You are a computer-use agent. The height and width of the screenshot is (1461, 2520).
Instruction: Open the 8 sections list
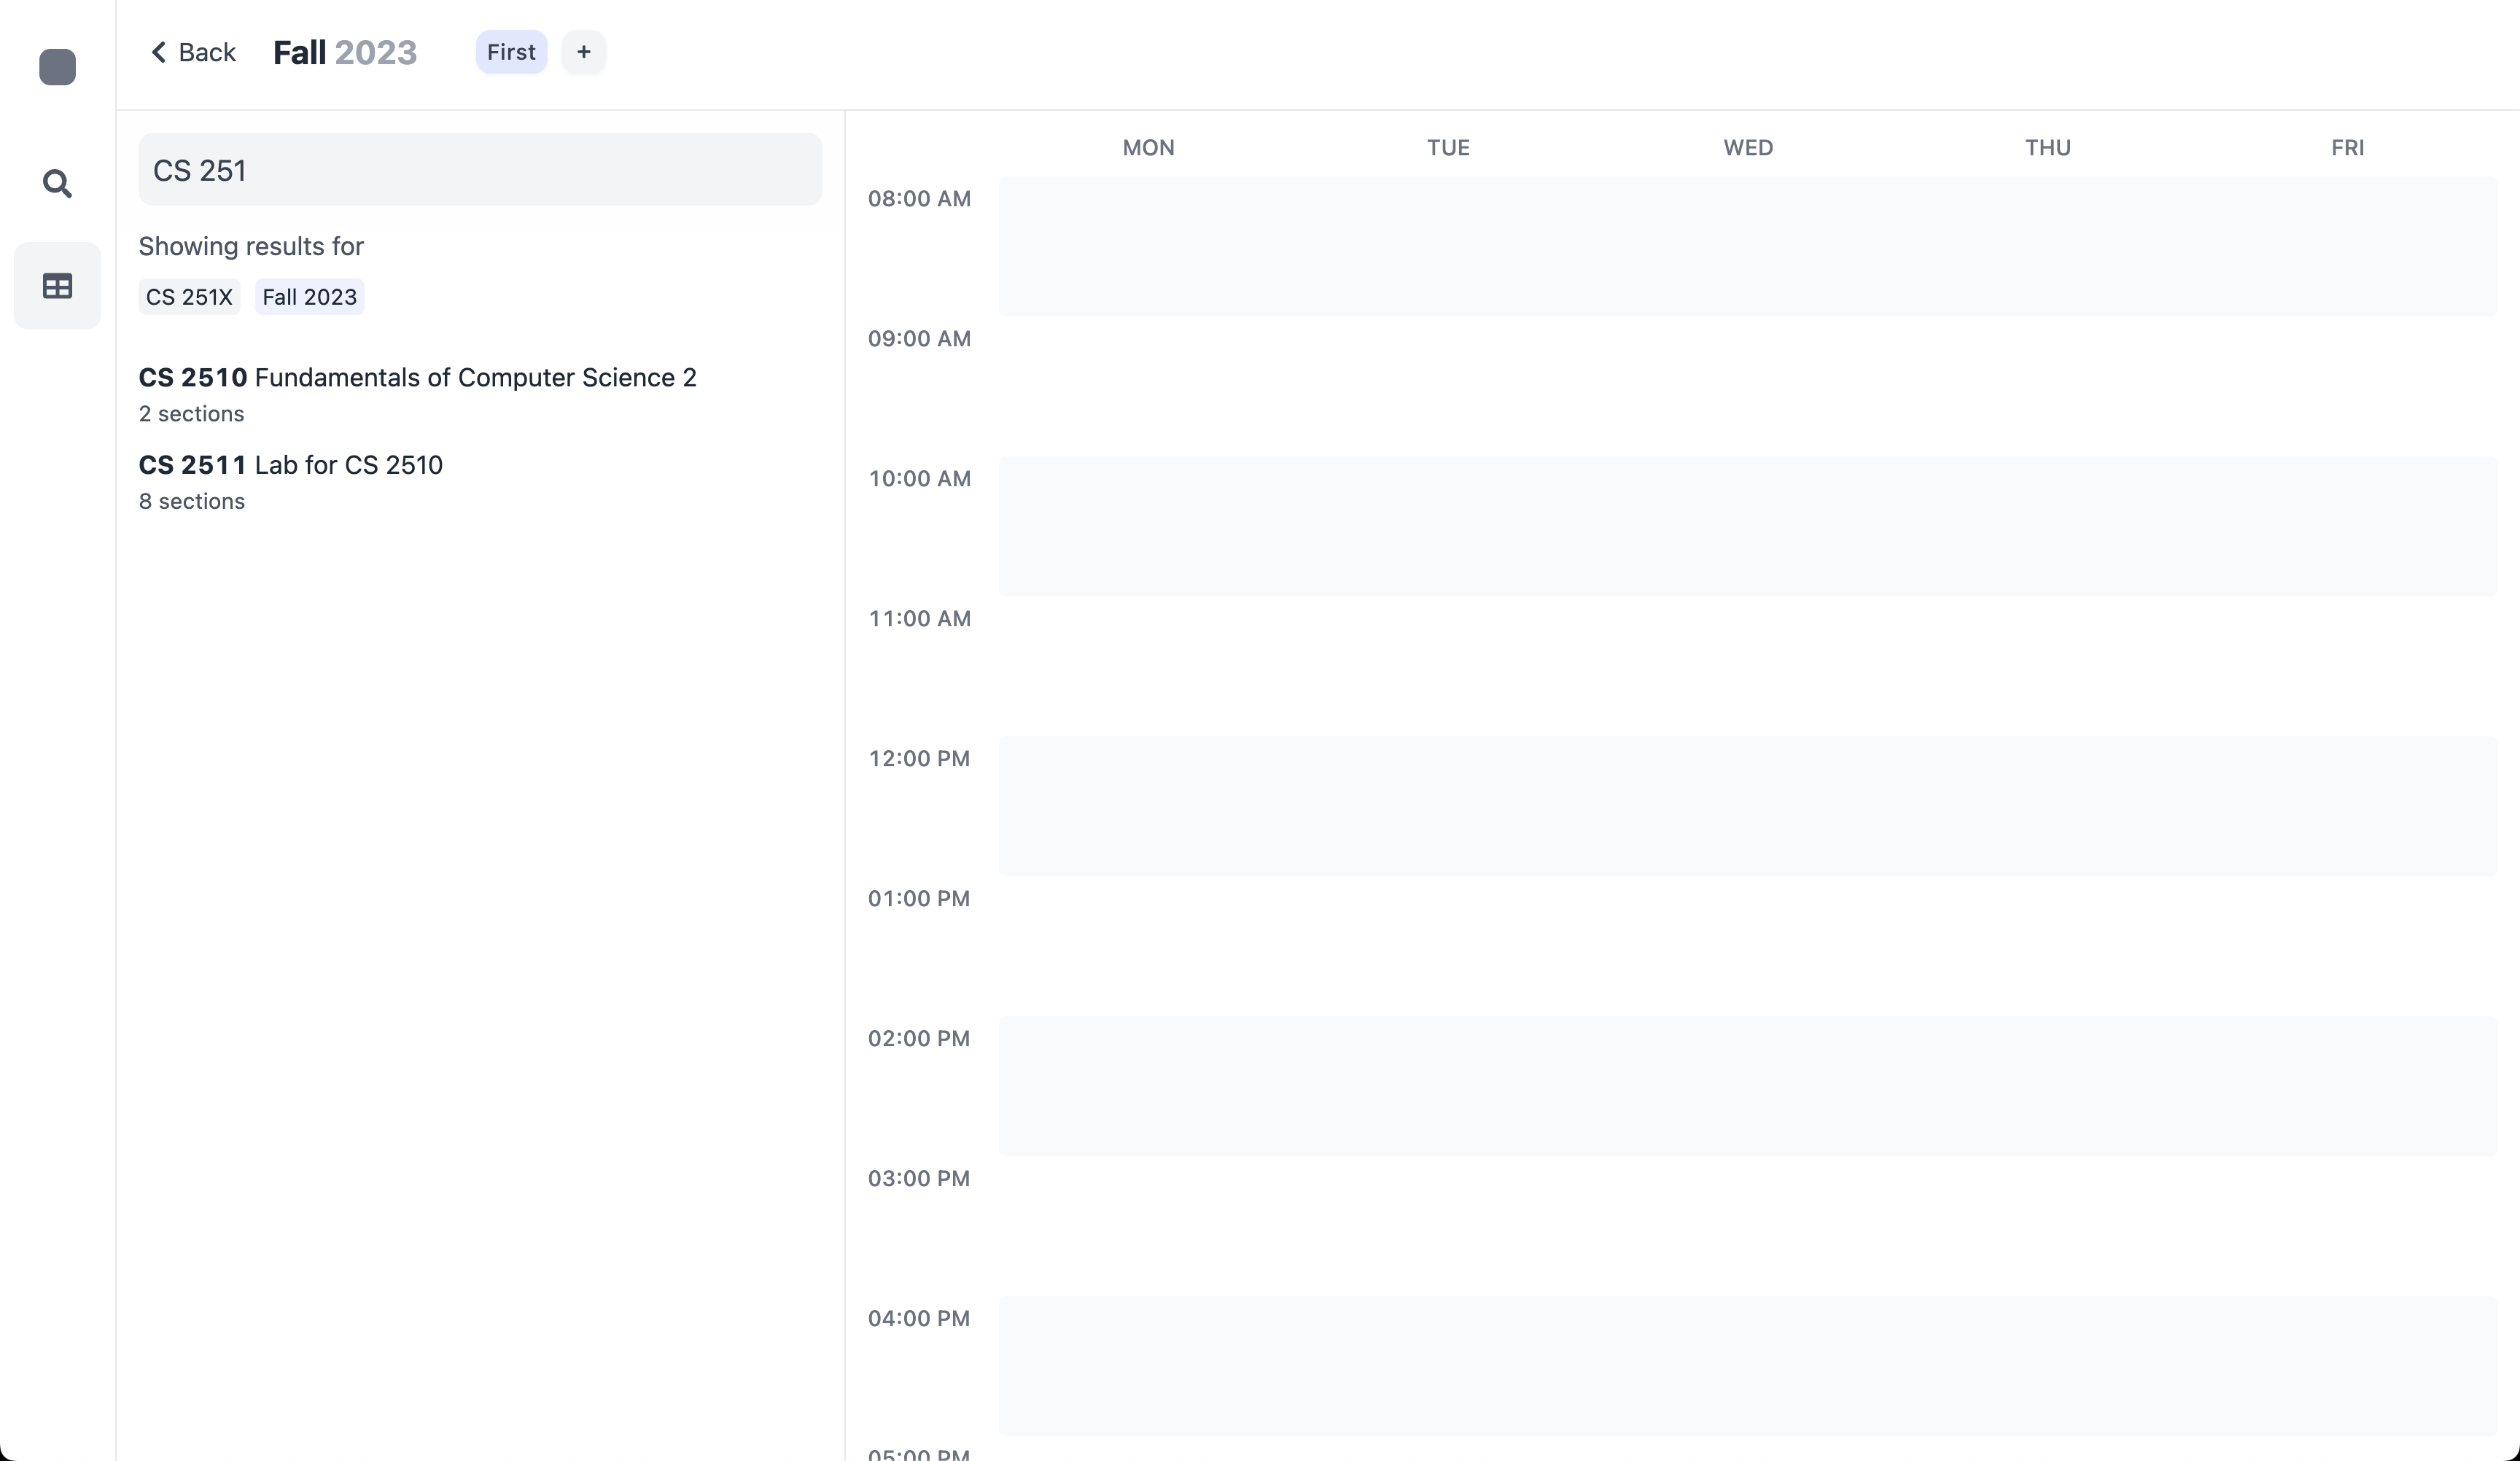pyautogui.click(x=191, y=501)
